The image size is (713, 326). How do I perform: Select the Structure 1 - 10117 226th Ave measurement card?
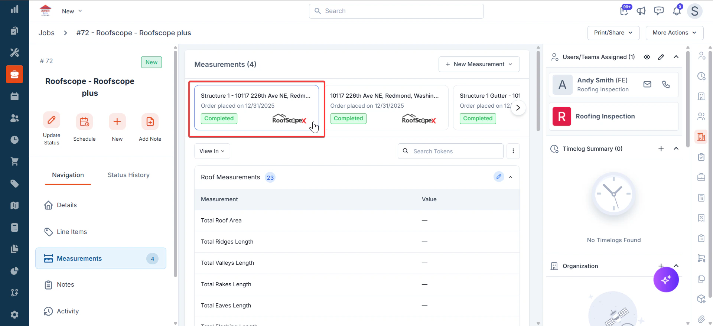point(257,108)
